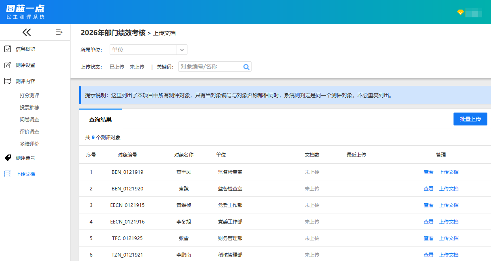Filter by 已上传 status
Screen dimensions: 491x261
pyautogui.click(x=117, y=67)
